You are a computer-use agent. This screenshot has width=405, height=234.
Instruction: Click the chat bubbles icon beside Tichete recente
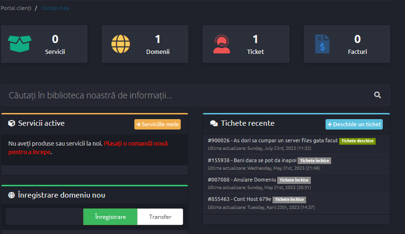(x=214, y=123)
